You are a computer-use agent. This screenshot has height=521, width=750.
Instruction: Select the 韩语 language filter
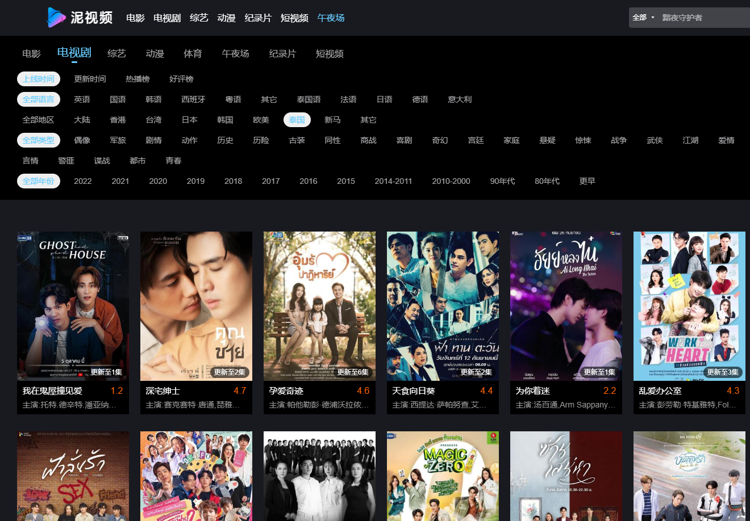pos(153,99)
